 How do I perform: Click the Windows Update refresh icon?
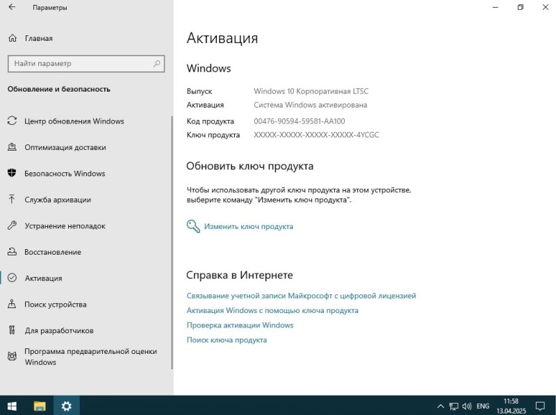pos(12,121)
